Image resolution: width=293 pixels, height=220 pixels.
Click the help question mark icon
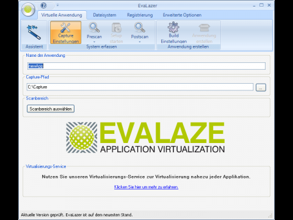tap(43, 5)
